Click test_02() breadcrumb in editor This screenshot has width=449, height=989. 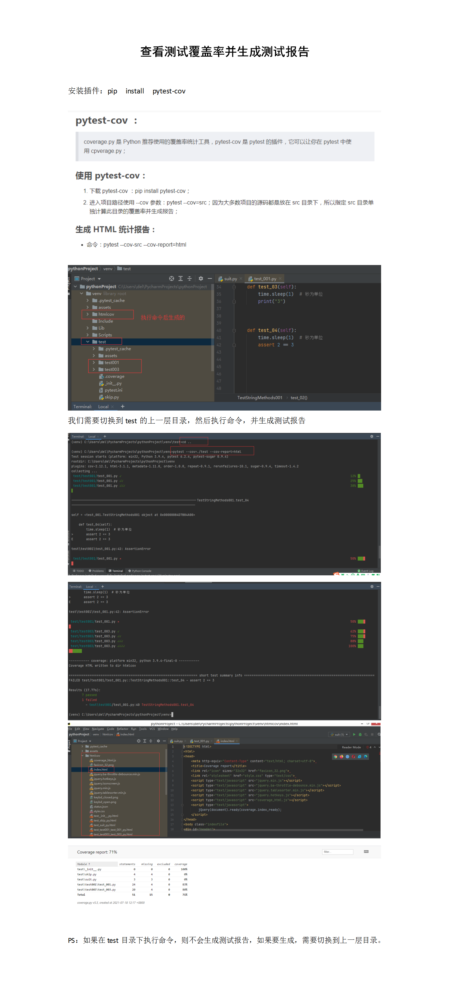click(299, 397)
